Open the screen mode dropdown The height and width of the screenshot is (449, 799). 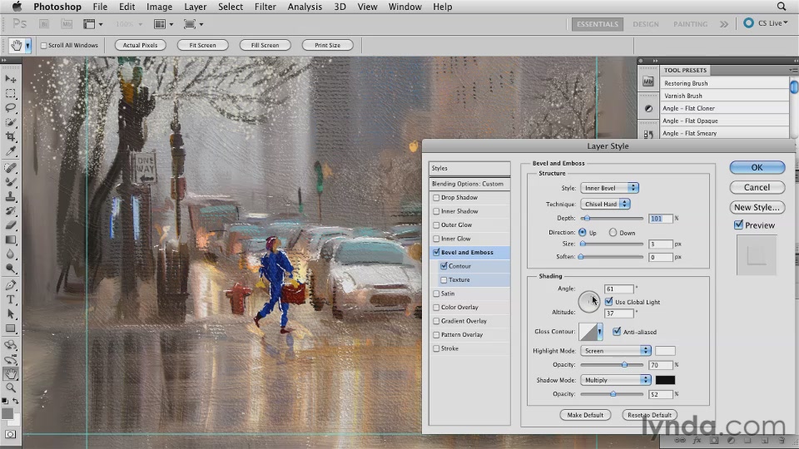pos(193,24)
